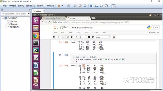Enter full screen mode icon in VMware

(101, 6)
